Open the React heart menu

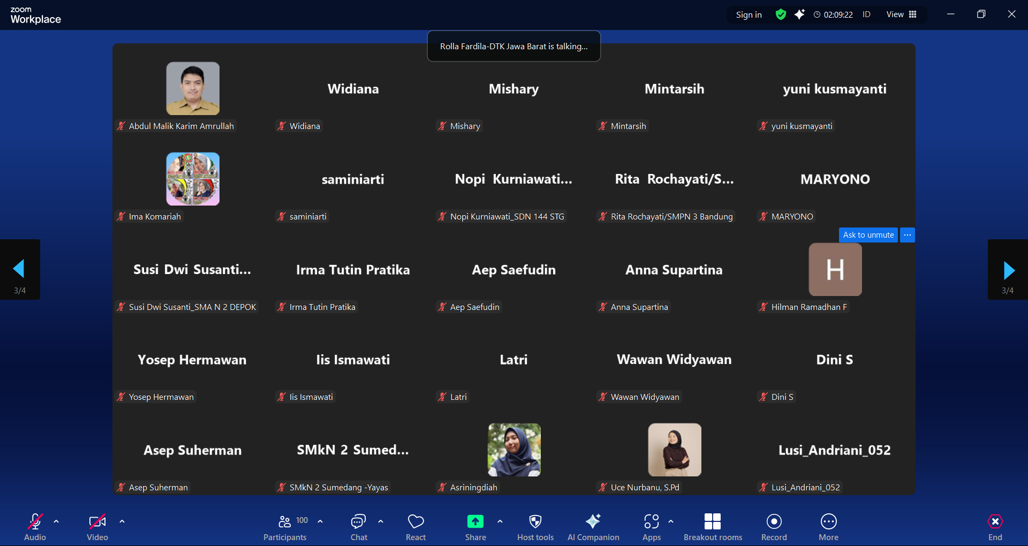(x=416, y=527)
